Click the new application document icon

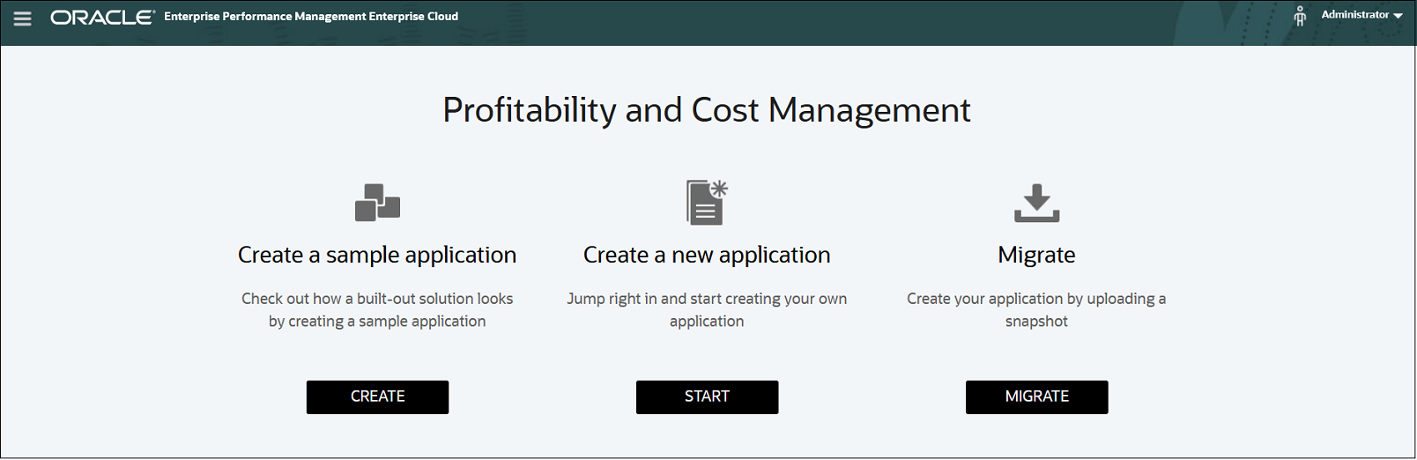click(x=707, y=202)
